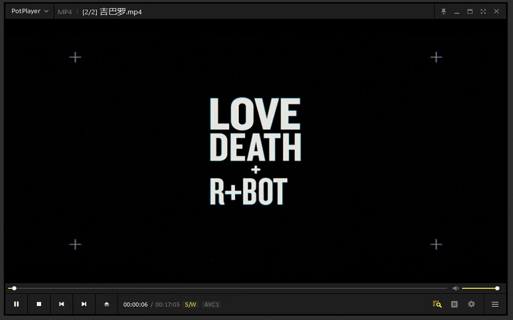The image size is (513, 320).
Task: Open the settings gear control panel
Action: point(471,304)
